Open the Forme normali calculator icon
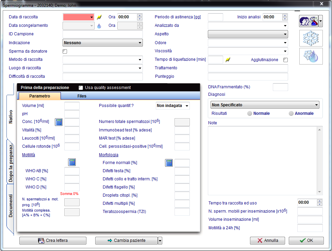The height and width of the screenshot is (251, 332). click(169, 163)
